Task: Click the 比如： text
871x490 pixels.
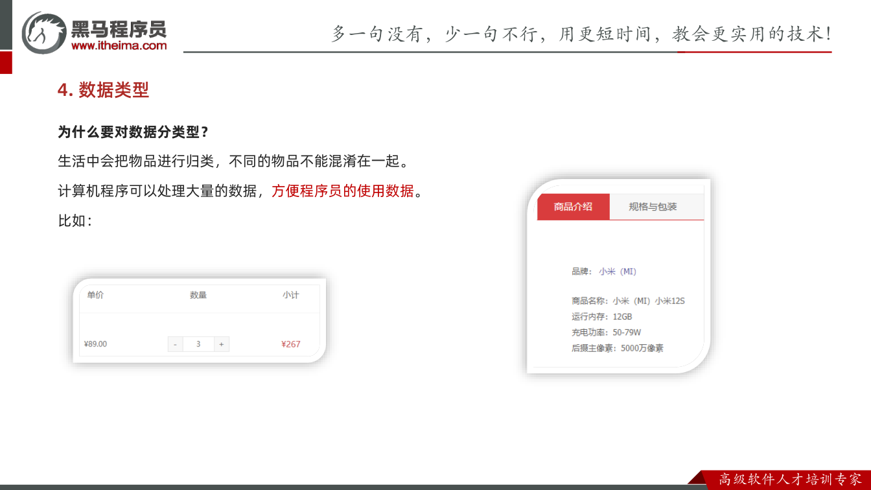Action: click(x=76, y=221)
